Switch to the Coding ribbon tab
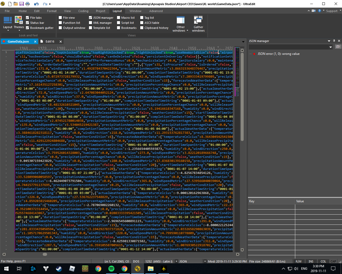 83,11
